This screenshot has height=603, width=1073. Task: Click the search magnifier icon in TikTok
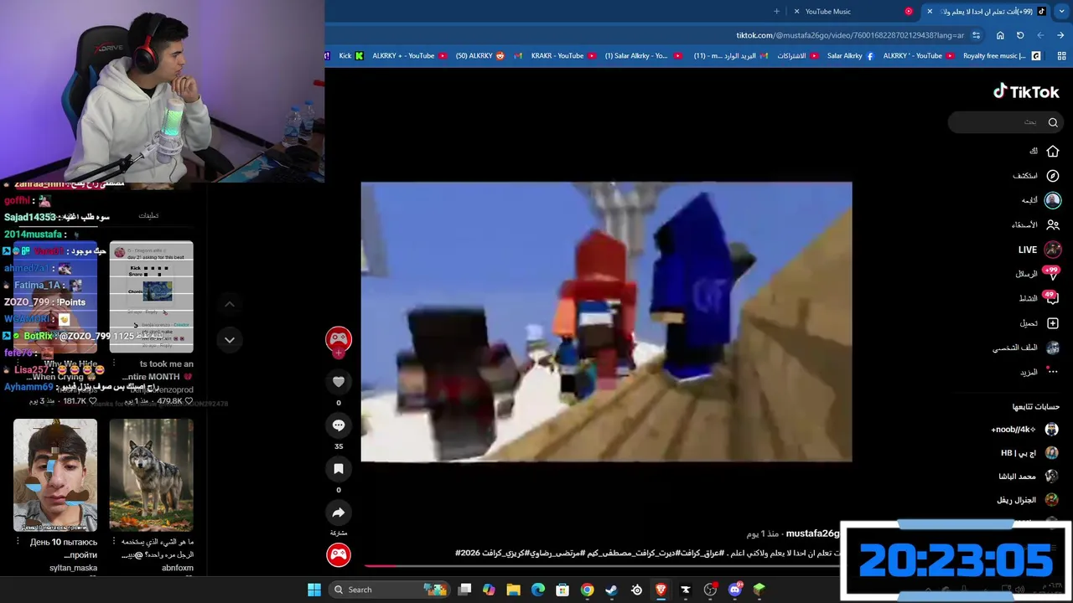(1053, 122)
